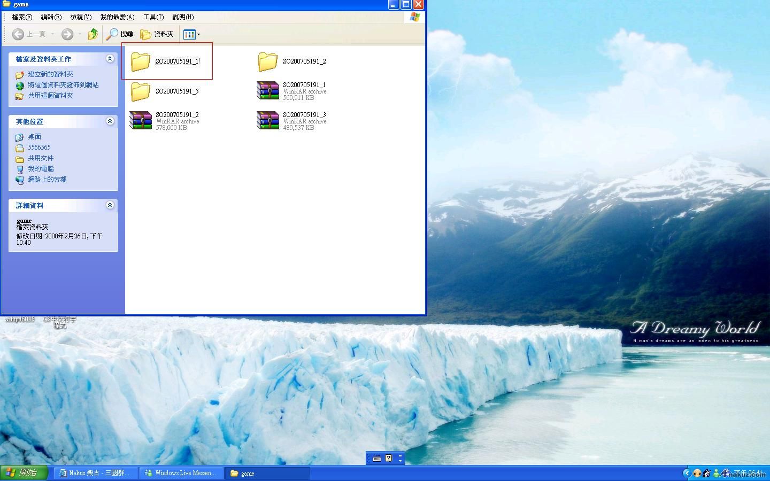The width and height of the screenshot is (770, 481).
Task: Open 我的電腦 link in sidebar
Action: click(x=41, y=169)
